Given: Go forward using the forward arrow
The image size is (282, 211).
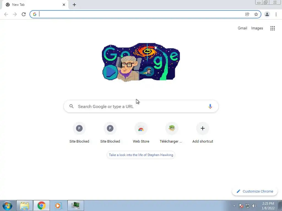Looking at the screenshot, I should click(15, 14).
